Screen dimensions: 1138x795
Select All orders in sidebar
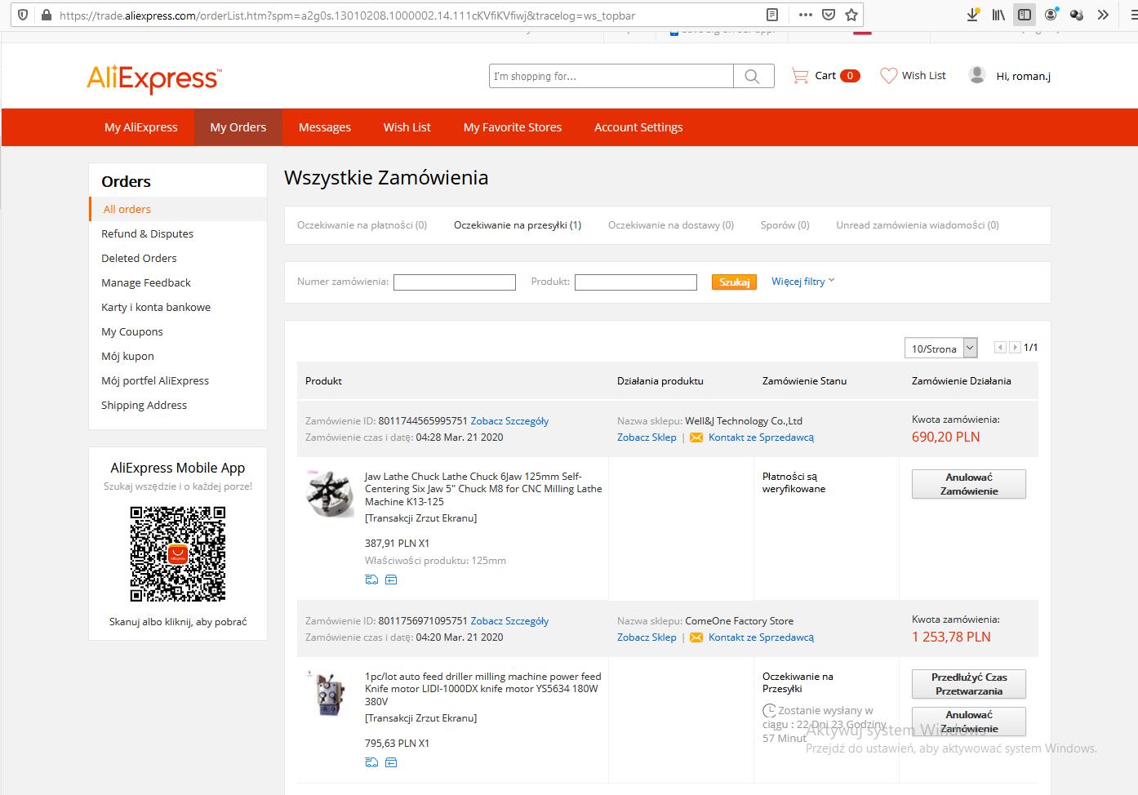127,209
